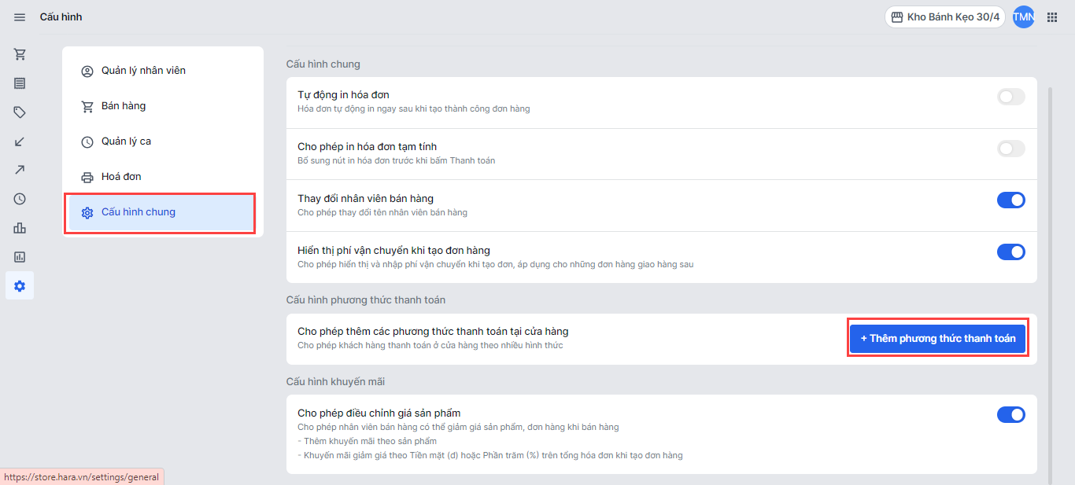Click the up-right arrow sidebar icon
Image resolution: width=1075 pixels, height=485 pixels.
(20, 170)
